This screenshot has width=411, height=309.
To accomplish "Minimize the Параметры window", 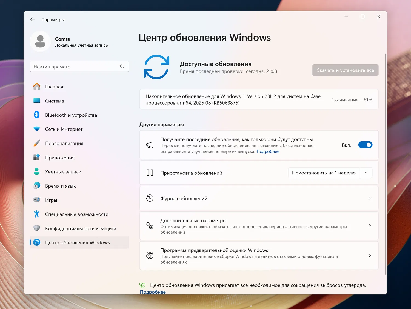I will click(x=346, y=16).
